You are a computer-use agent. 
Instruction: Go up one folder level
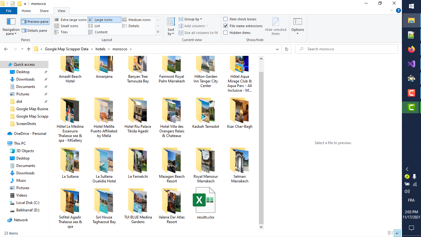tap(29, 49)
